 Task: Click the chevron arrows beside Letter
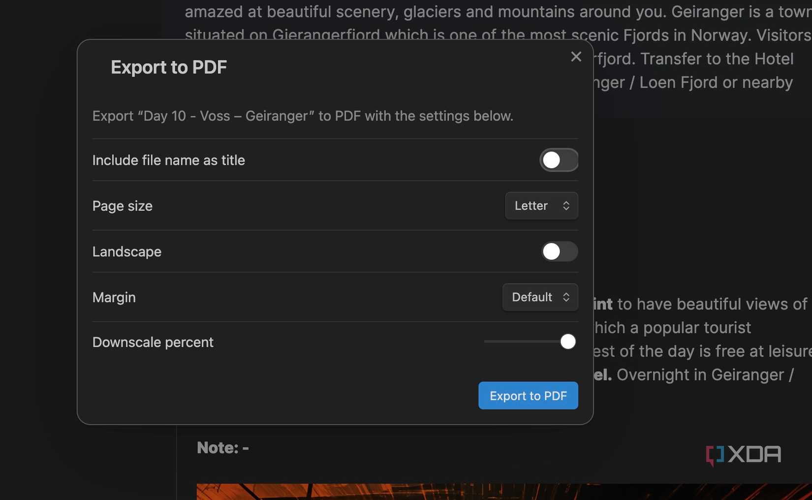pyautogui.click(x=566, y=206)
